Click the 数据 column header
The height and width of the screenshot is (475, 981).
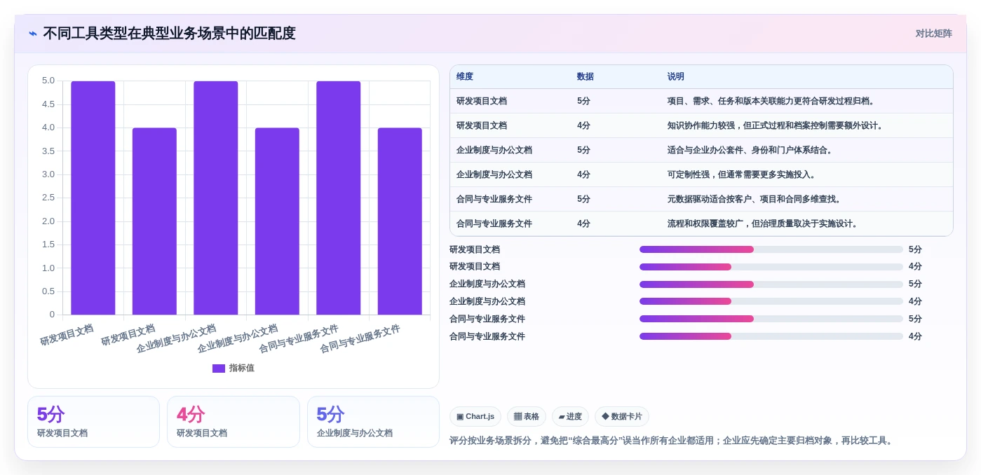[x=585, y=77]
